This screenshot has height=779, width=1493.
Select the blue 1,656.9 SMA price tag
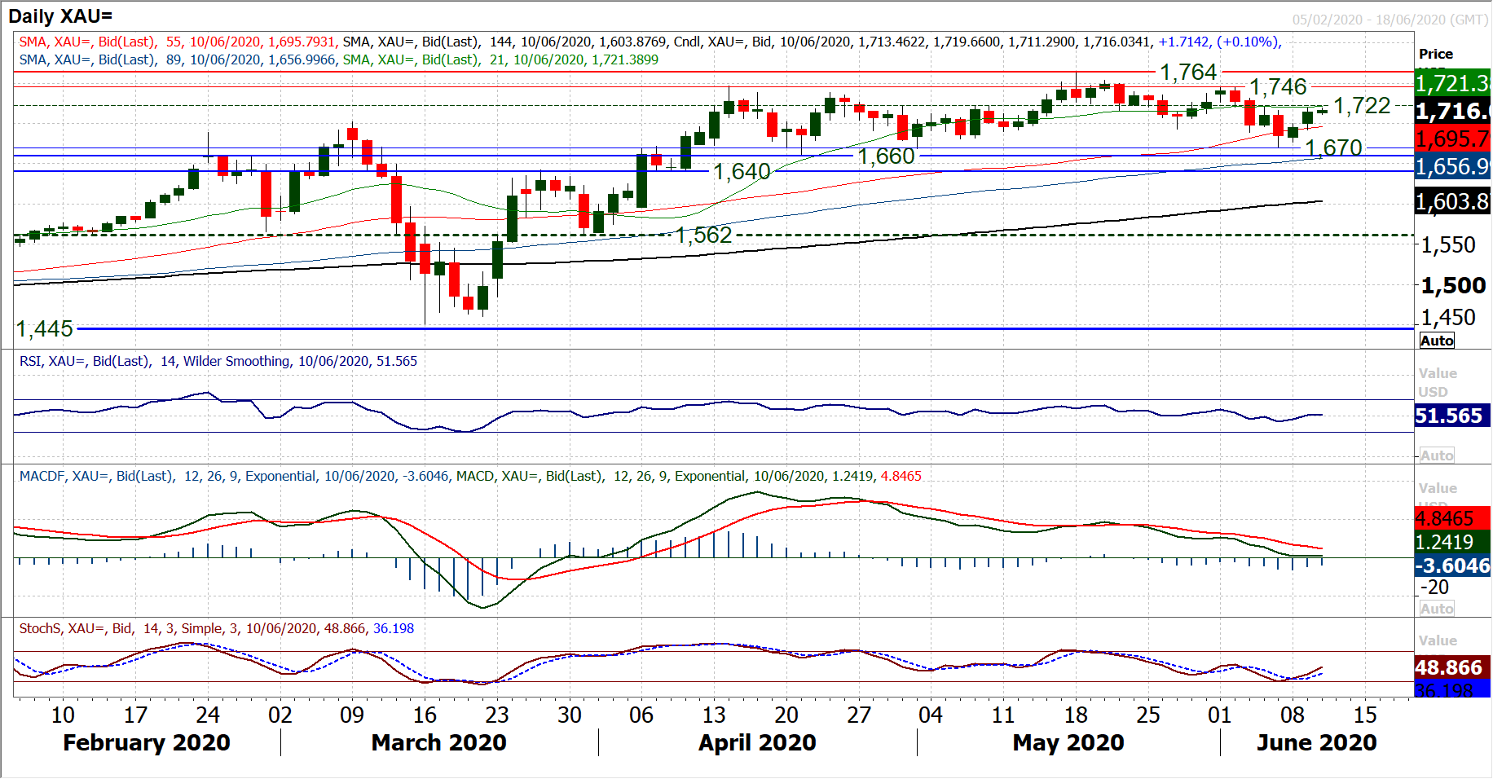[1452, 167]
